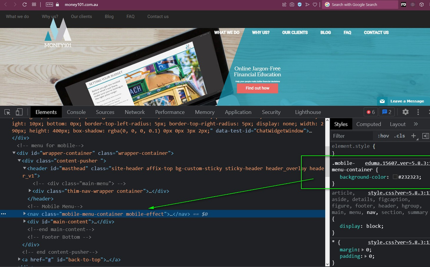Click WHY US? in hero navigation
This screenshot has height=267, width=430.
(x=261, y=33)
